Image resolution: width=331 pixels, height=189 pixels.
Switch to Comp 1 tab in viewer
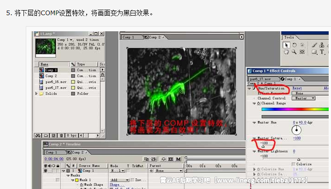click(132, 37)
